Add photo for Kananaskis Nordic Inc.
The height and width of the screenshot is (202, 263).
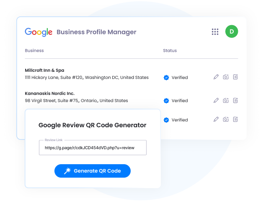pos(226,100)
